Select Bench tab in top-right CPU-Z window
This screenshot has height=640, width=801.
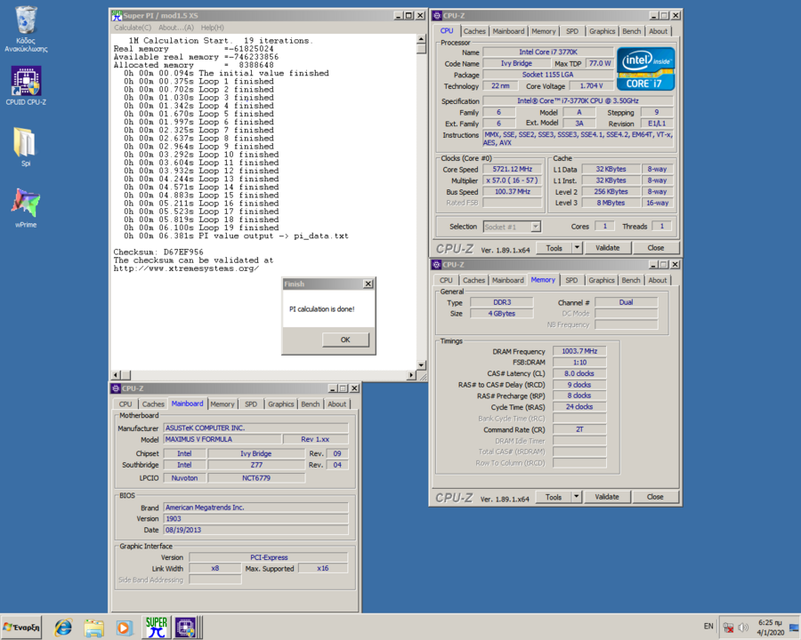click(631, 31)
